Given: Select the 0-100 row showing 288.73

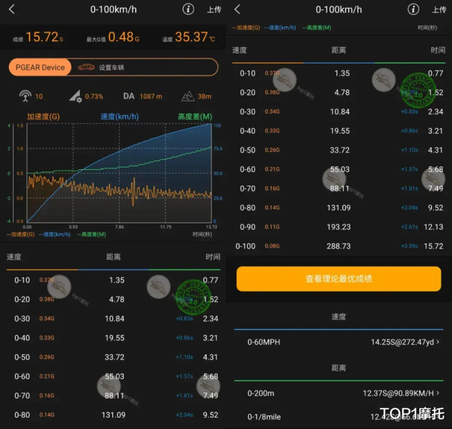Looking at the screenshot, I should (x=339, y=246).
